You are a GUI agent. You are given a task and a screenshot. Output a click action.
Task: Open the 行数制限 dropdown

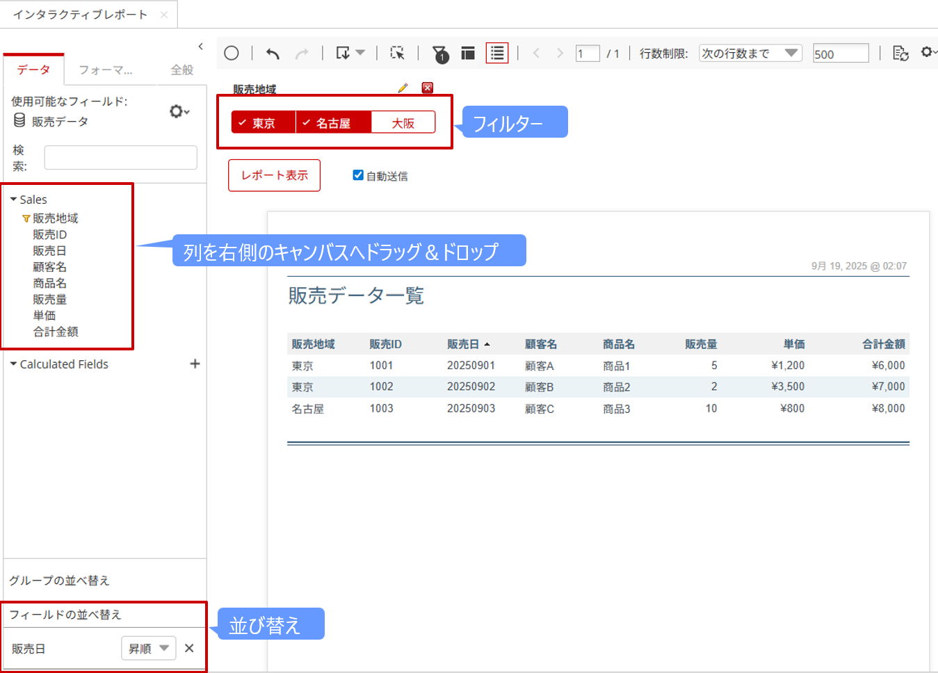[x=750, y=54]
